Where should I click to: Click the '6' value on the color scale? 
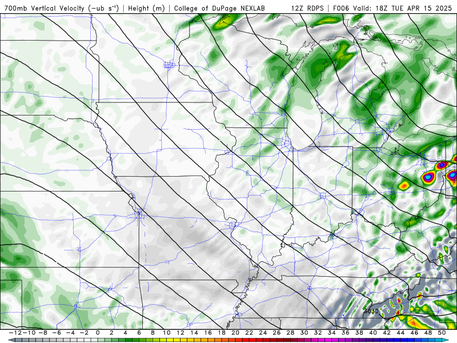[x=139, y=333]
